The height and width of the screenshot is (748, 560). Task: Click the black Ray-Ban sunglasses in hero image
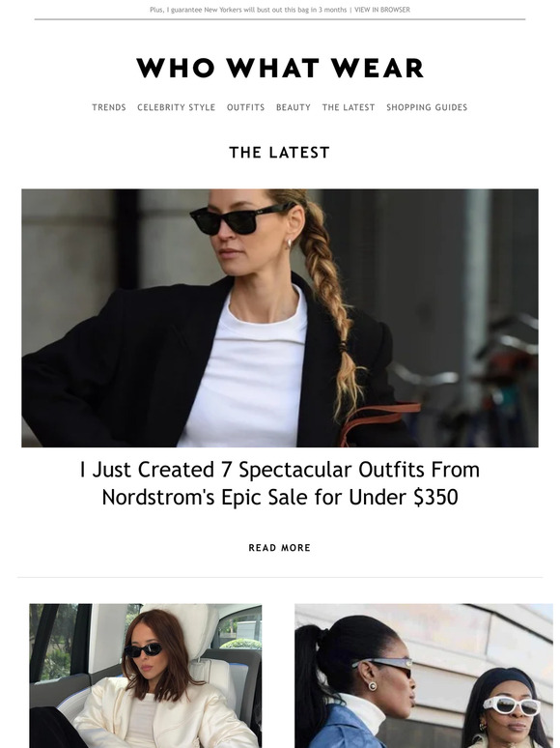point(240,219)
